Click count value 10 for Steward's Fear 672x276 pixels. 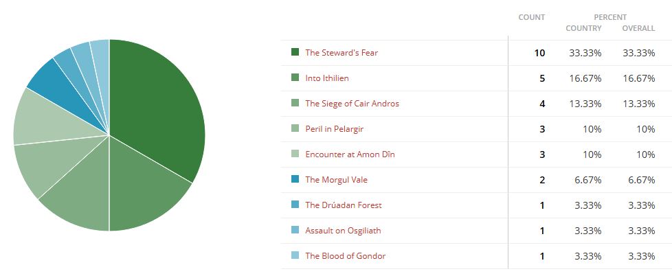539,53
